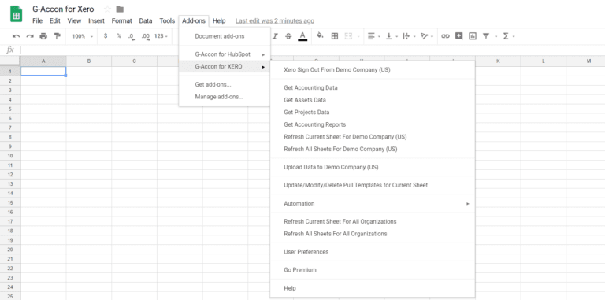Image resolution: width=605 pixels, height=300 pixels.
Task: Close the Add-ons menu
Action: point(194,20)
